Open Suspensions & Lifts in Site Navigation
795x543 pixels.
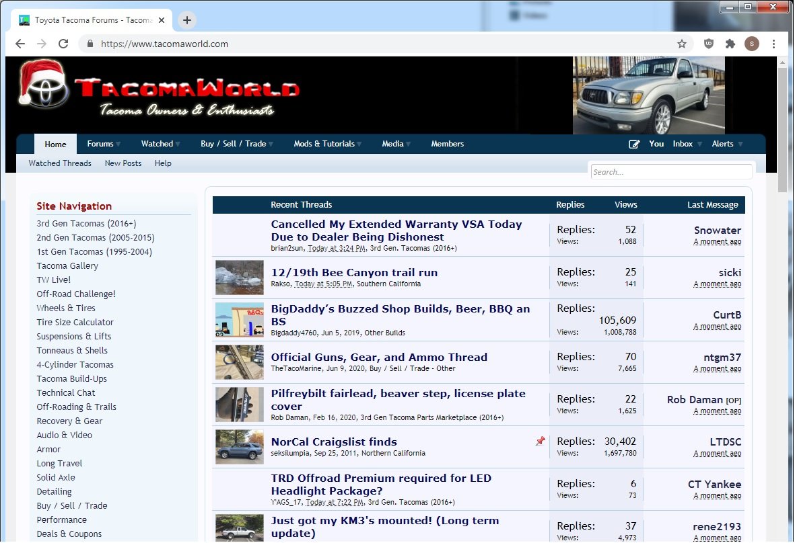coord(73,336)
